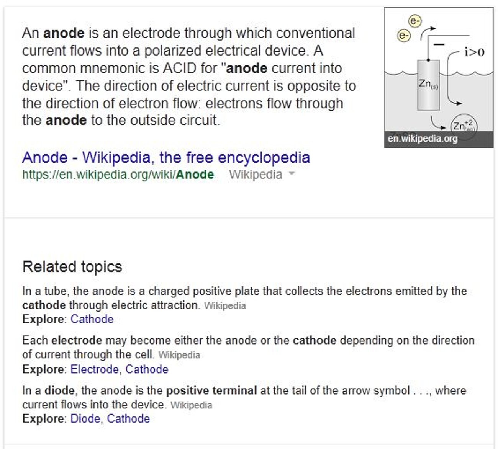Click the Zn(s) electrode bar in diagram
498x449 pixels.
point(428,85)
